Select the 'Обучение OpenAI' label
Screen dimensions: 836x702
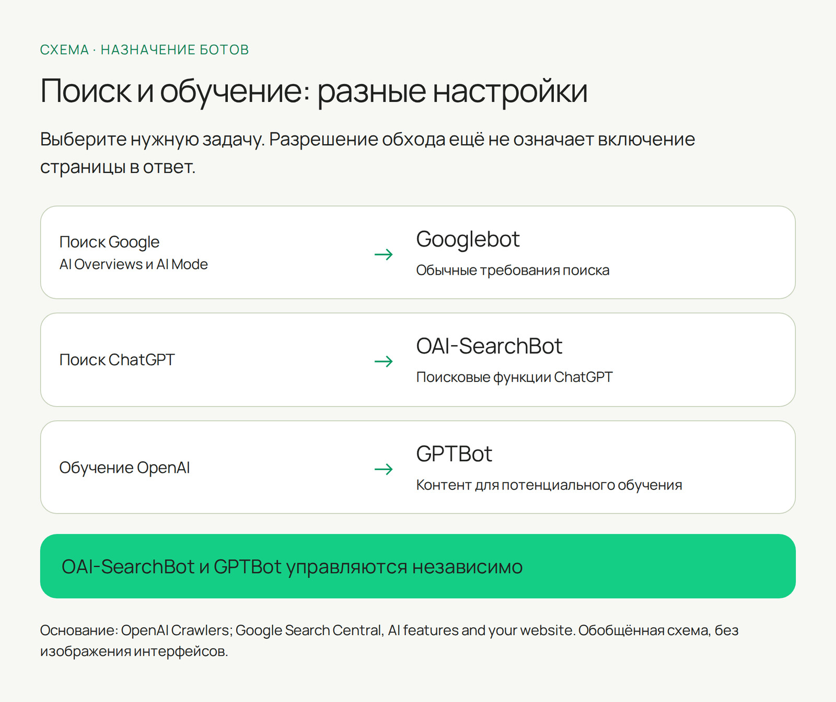coord(124,467)
